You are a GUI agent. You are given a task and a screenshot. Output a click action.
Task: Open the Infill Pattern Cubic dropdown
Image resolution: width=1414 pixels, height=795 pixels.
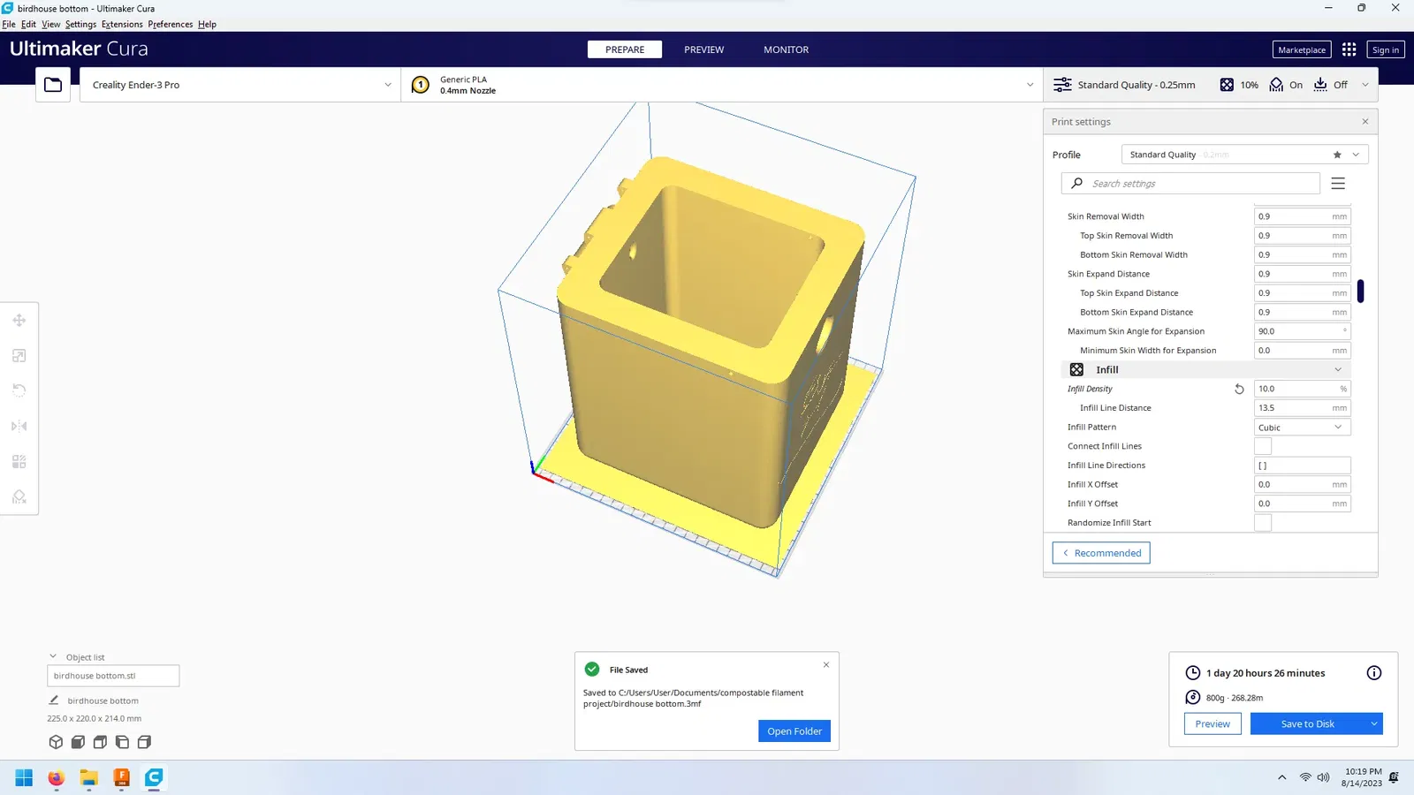(x=1303, y=428)
